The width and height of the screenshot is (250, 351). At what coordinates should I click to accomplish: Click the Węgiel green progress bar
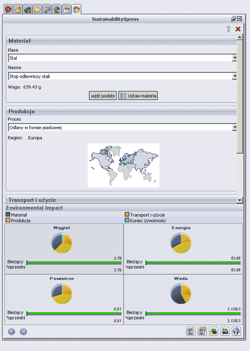[74, 262]
